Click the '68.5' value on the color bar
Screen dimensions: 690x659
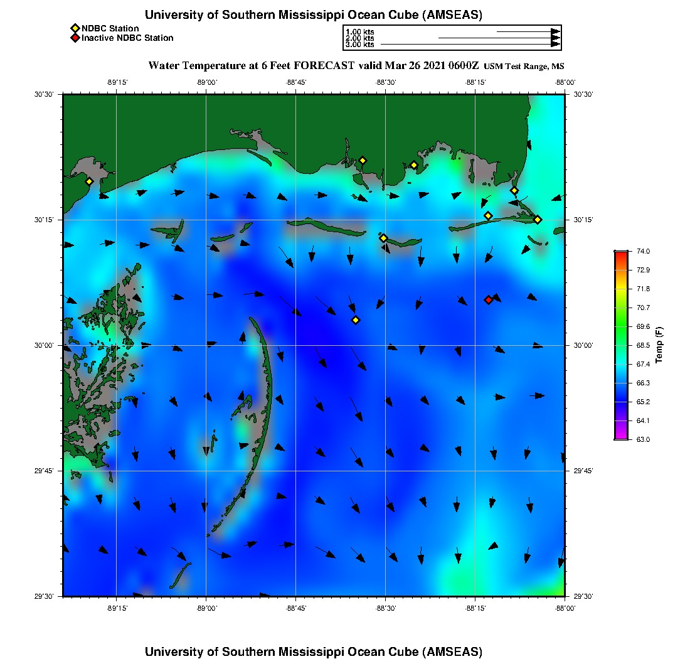click(643, 345)
